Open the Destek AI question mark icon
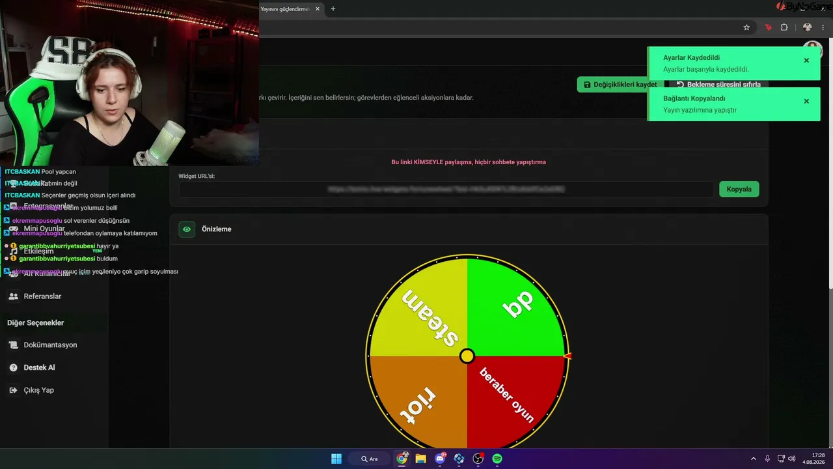 pyautogui.click(x=13, y=368)
